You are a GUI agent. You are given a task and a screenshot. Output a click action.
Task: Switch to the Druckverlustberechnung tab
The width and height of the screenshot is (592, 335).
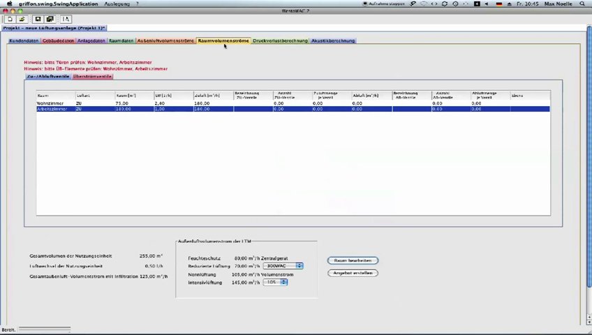[x=280, y=40]
